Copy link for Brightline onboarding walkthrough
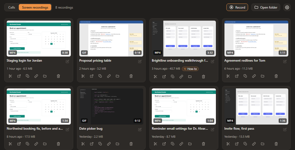The width and height of the screenshot is (295, 150). click(x=181, y=77)
